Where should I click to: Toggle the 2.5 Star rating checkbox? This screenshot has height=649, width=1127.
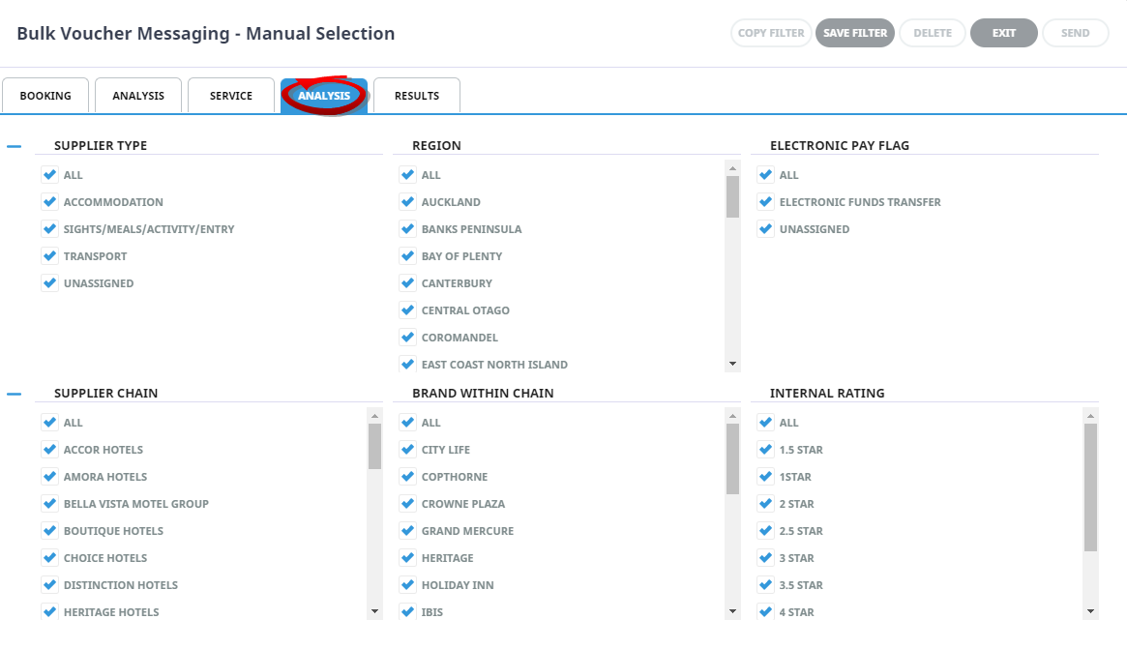click(x=765, y=531)
